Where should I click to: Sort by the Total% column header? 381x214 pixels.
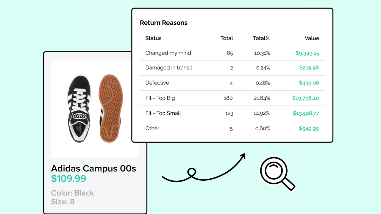click(261, 38)
